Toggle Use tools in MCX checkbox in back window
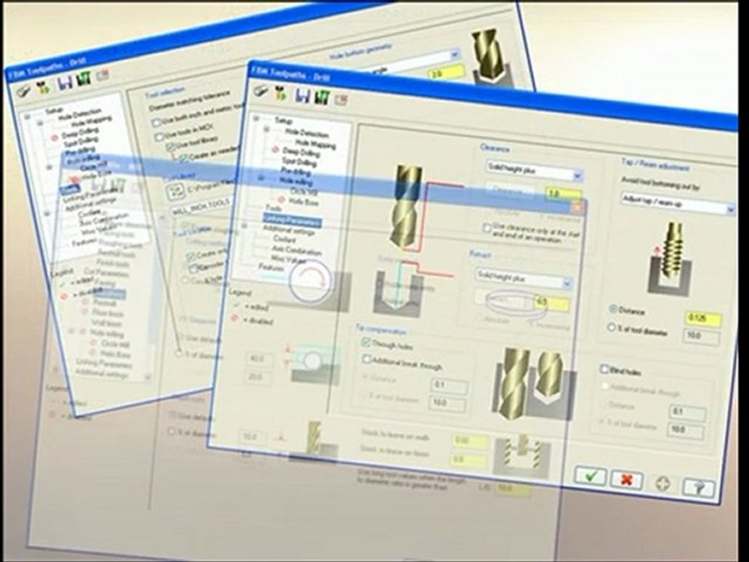Image resolution: width=749 pixels, height=562 pixels. click(x=158, y=137)
